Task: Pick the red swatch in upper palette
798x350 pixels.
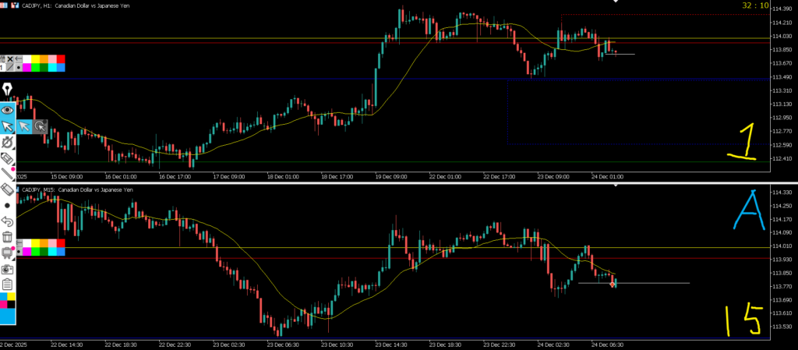Action: (61, 59)
